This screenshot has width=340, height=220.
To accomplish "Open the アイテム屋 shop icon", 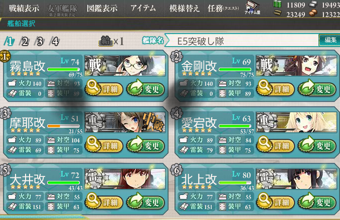I will pos(252,8).
